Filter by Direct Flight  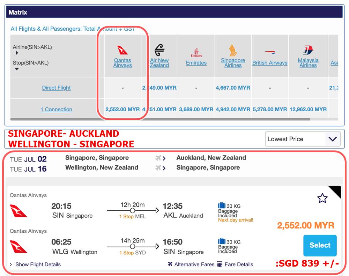pyautogui.click(x=56, y=88)
